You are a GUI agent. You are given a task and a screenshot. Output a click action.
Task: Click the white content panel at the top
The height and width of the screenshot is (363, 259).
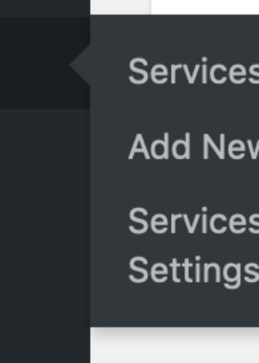click(x=205, y=7)
